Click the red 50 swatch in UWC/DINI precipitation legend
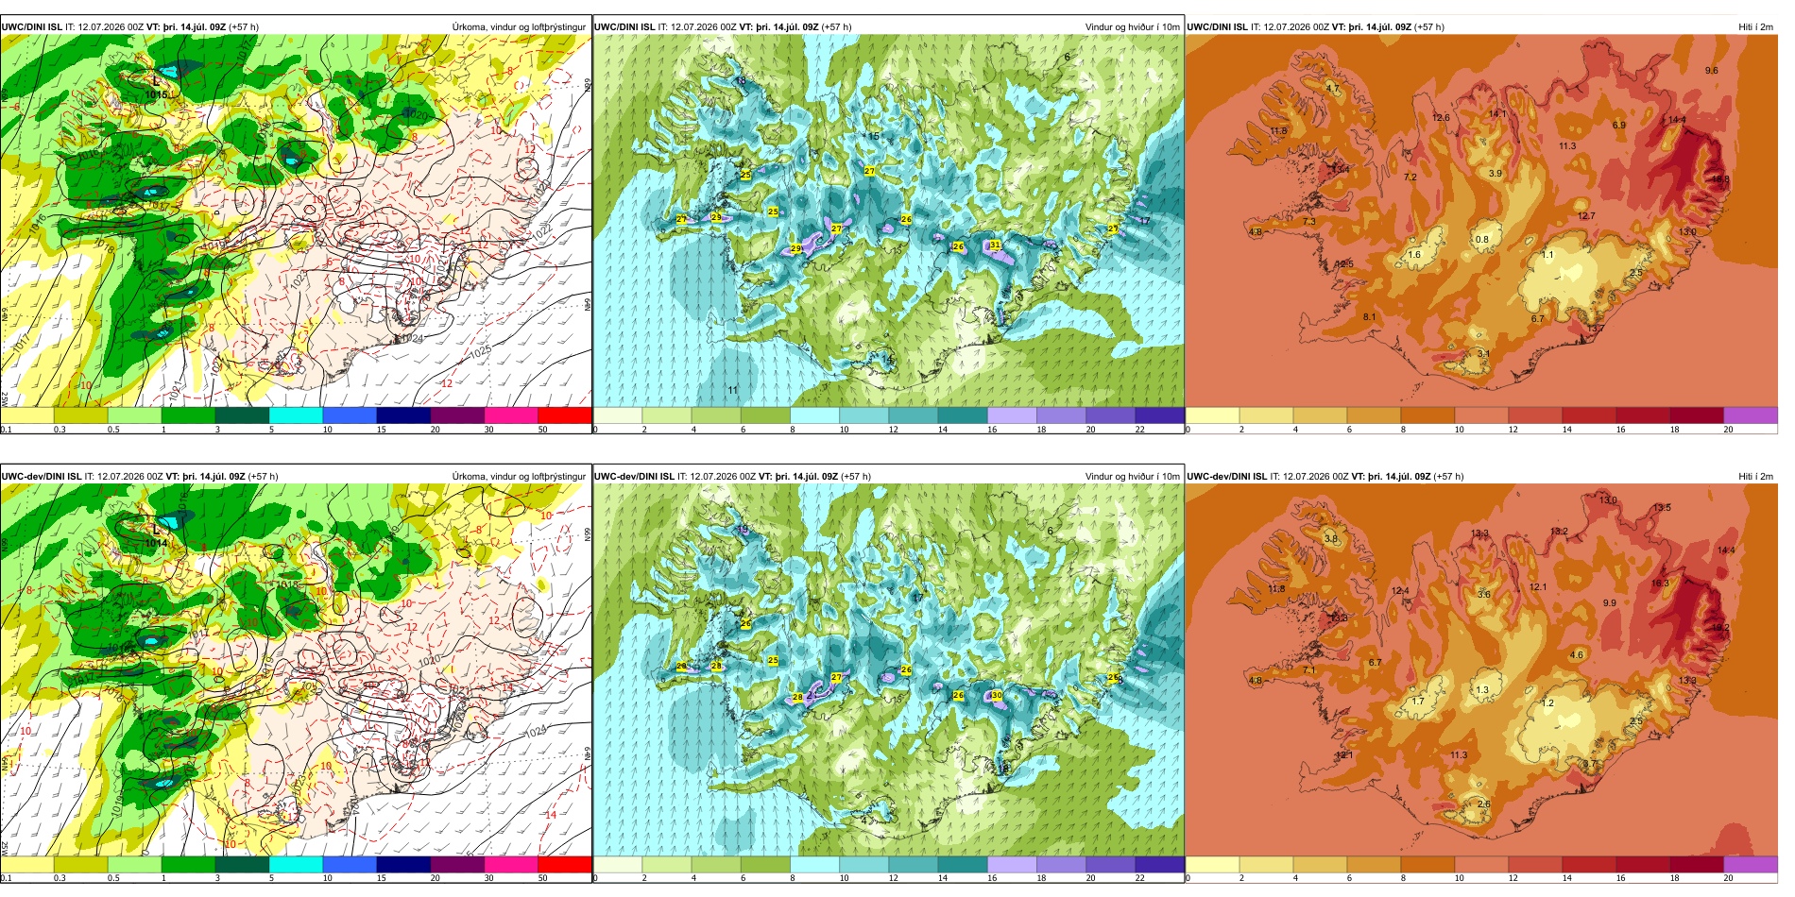The image size is (1795, 897). pyautogui.click(x=565, y=415)
